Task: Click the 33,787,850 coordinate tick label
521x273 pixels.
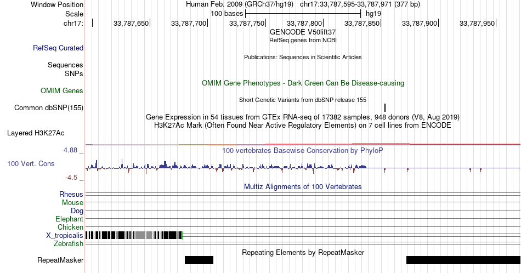Action: 362,23
